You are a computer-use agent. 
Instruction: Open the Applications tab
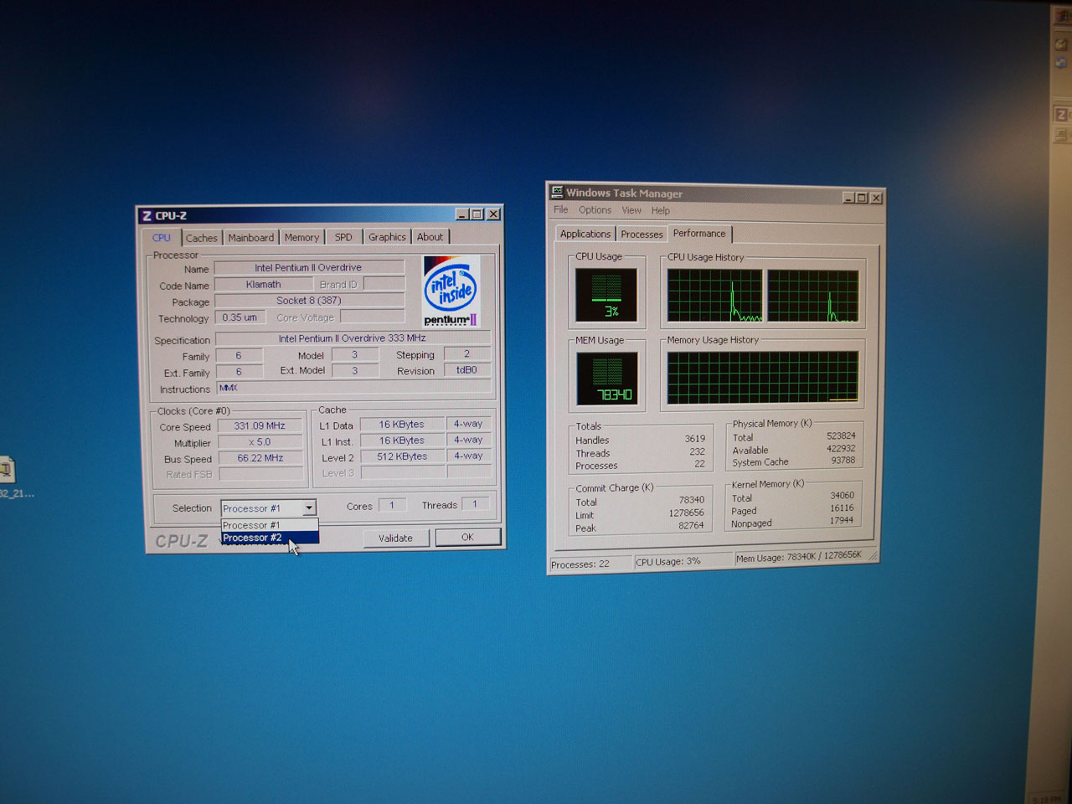tap(585, 234)
